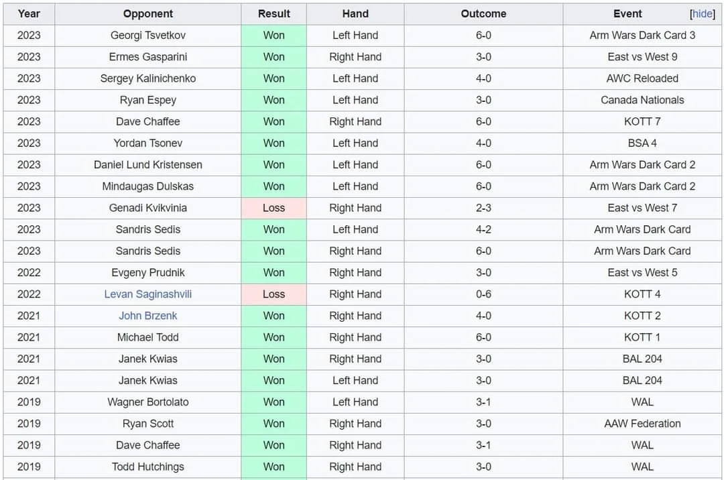Image resolution: width=724 pixels, height=480 pixels.
Task: Click the Opponent column header
Action: pos(147,13)
